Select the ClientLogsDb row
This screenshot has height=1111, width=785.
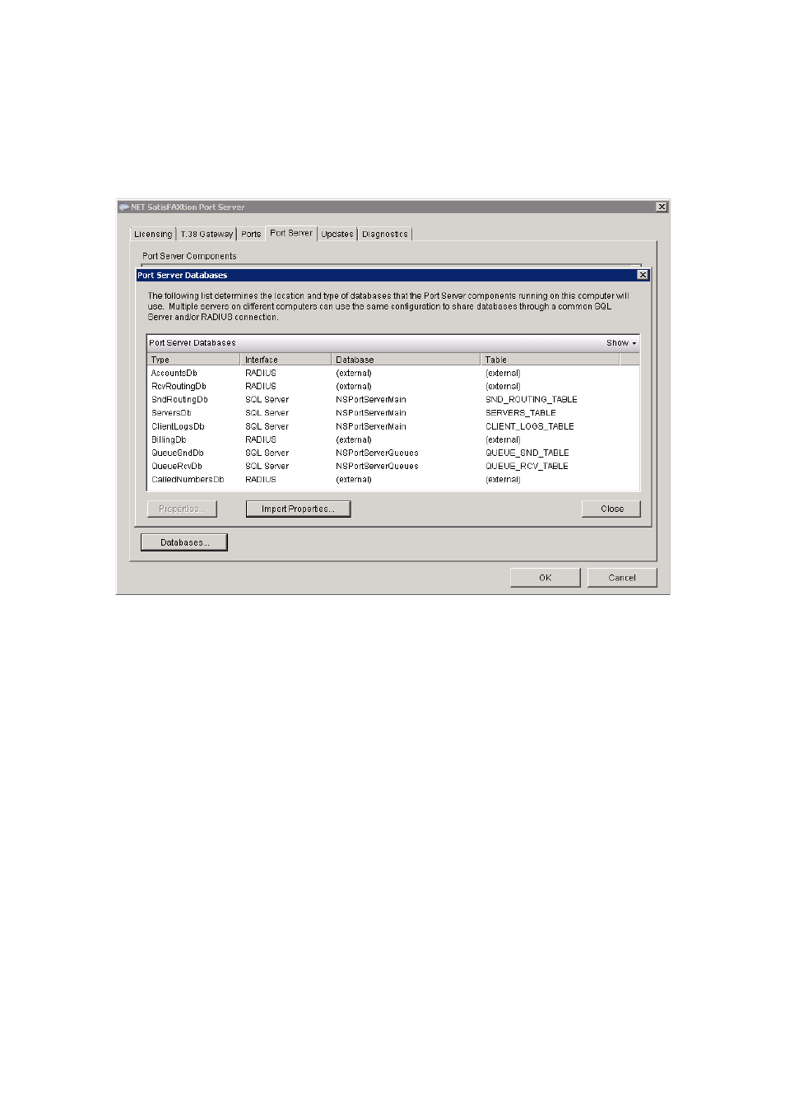coord(393,426)
